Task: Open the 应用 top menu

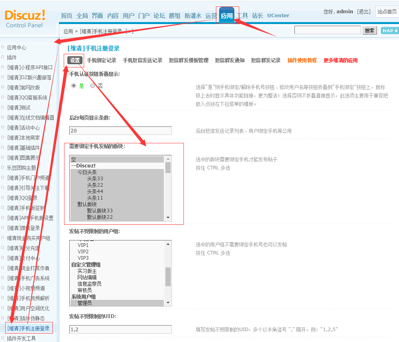Action: [227, 16]
